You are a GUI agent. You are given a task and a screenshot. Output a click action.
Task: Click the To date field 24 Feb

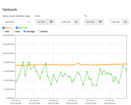coord(91,22)
